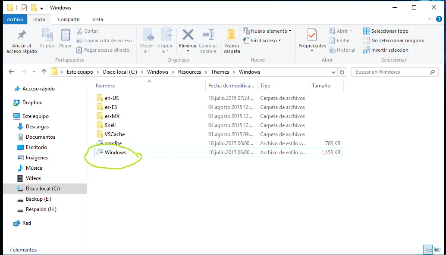Screen dimensions: 446x255
Task: Click Themes in breadcrumb path
Action: coord(220,72)
